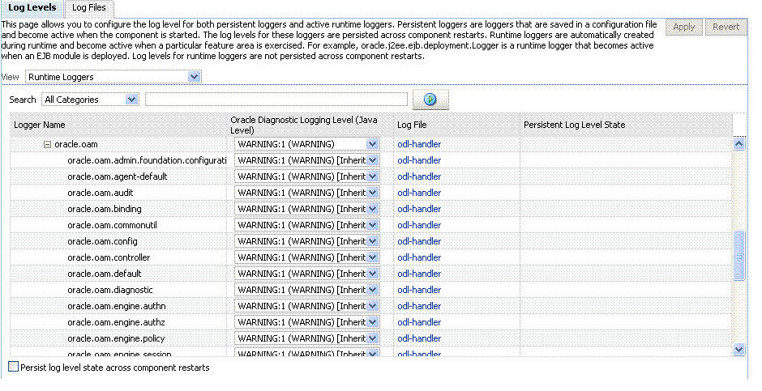Open odl-handler link for oracle.oam.audit

(419, 193)
